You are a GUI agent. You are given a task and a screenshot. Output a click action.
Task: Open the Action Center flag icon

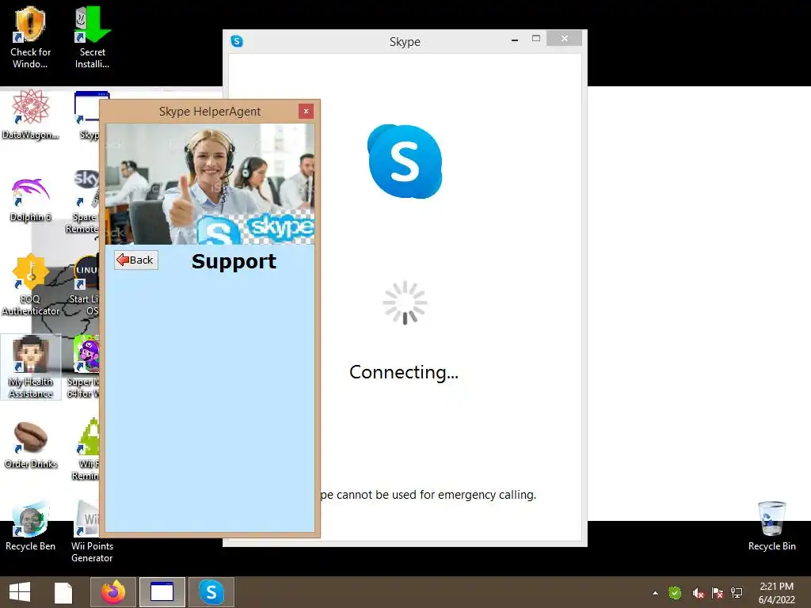pos(717,593)
